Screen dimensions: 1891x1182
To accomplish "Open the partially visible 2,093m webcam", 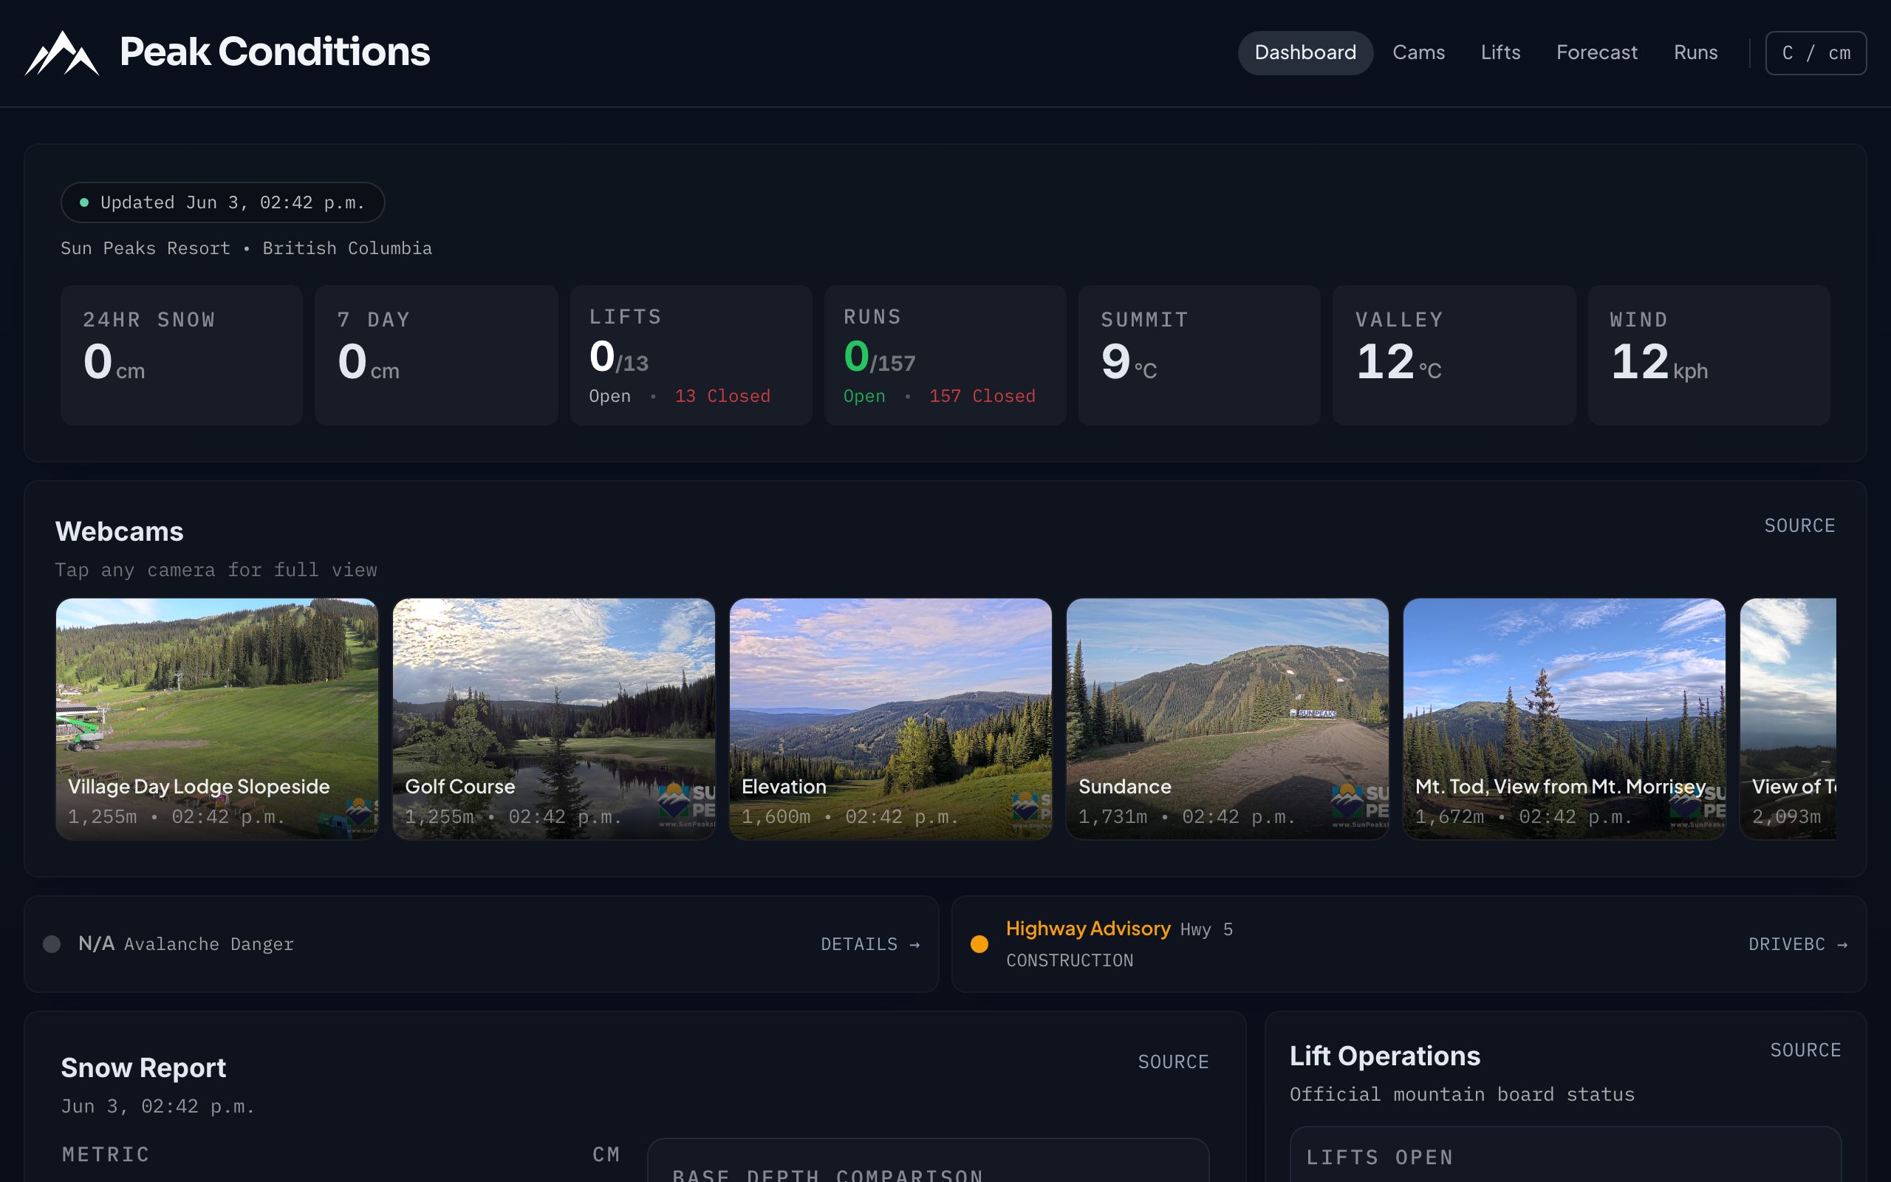I will point(1788,720).
